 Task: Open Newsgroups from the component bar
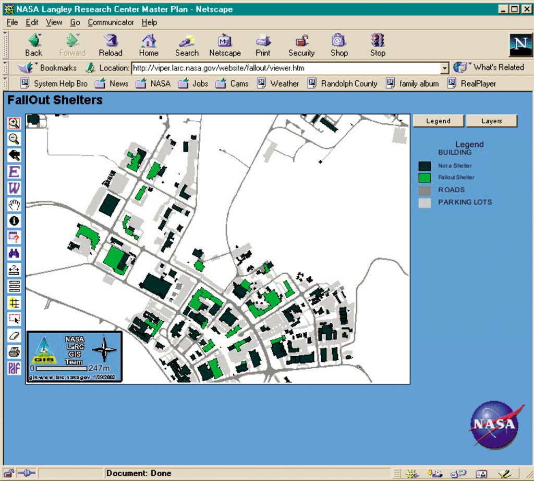(x=458, y=474)
